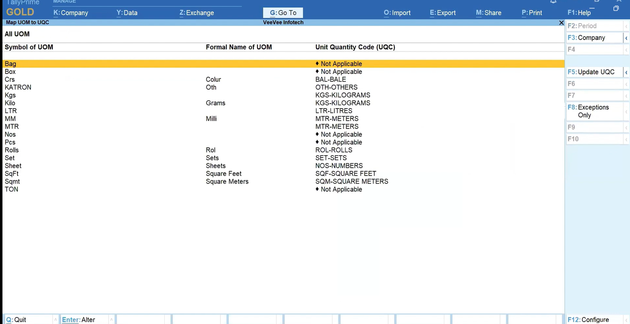Image resolution: width=630 pixels, height=324 pixels.
Task: Expand the arrow beside F5: Update UQC
Action: (x=626, y=72)
